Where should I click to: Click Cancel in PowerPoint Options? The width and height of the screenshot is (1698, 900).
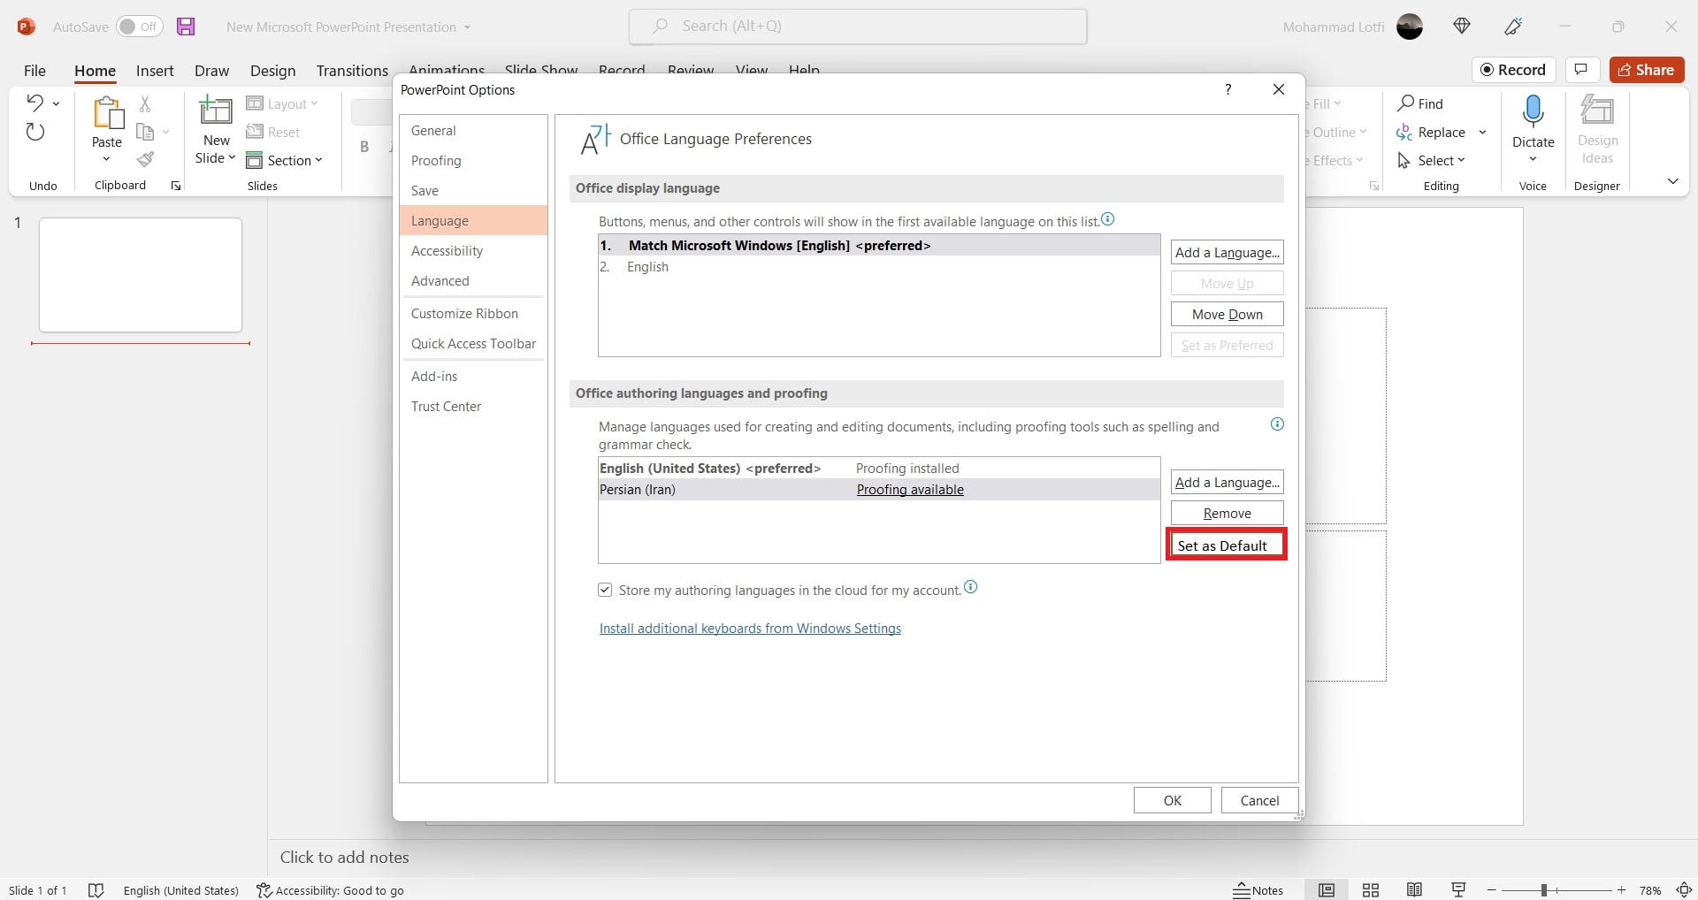point(1259,800)
